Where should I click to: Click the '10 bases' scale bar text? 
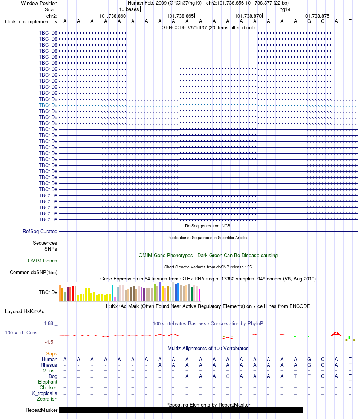(129, 9)
